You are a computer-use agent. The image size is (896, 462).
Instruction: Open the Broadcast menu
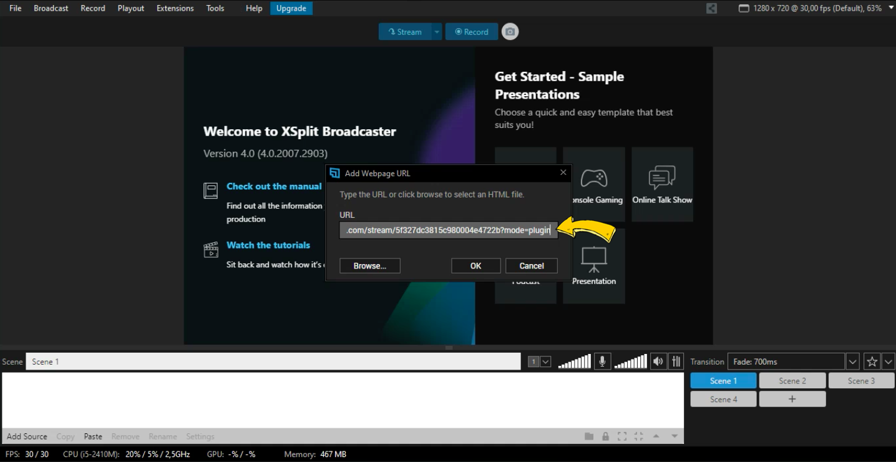click(51, 8)
